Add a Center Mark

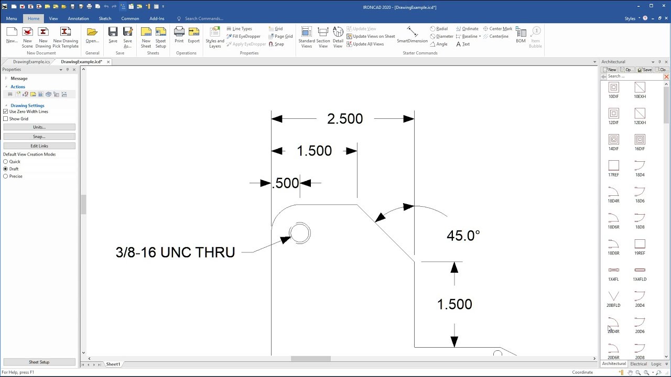tap(497, 29)
